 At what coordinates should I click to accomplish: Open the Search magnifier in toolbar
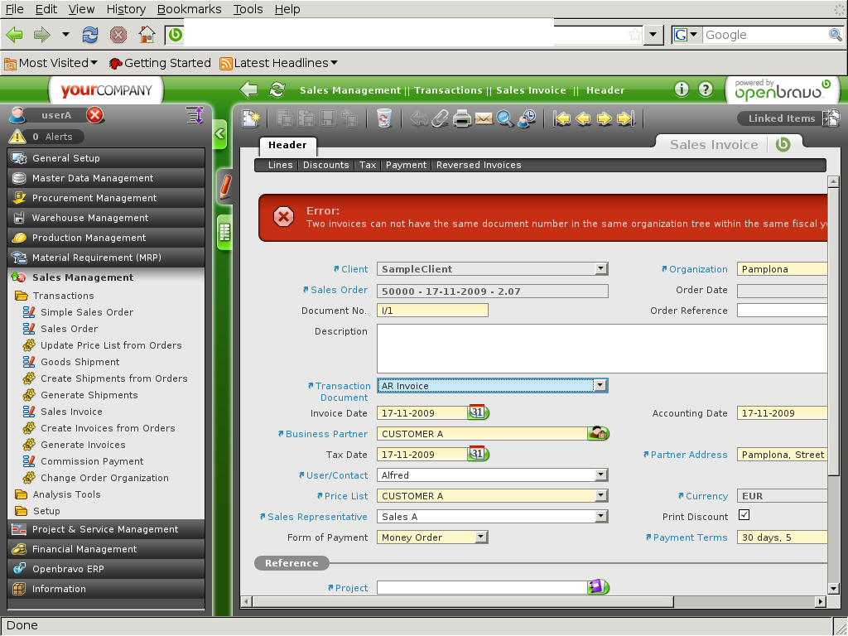tap(504, 118)
